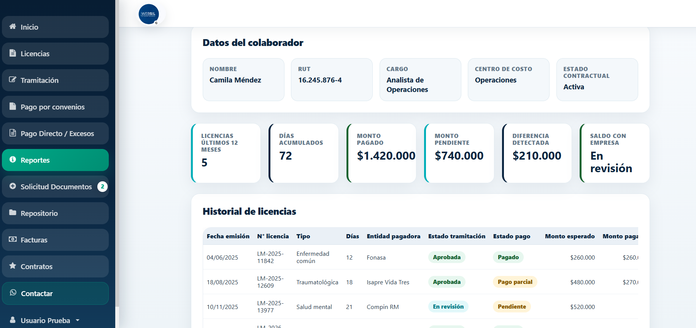Viewport: 696px width, 328px height.
Task: Click the money icon beside Facturas
Action: coord(13,239)
